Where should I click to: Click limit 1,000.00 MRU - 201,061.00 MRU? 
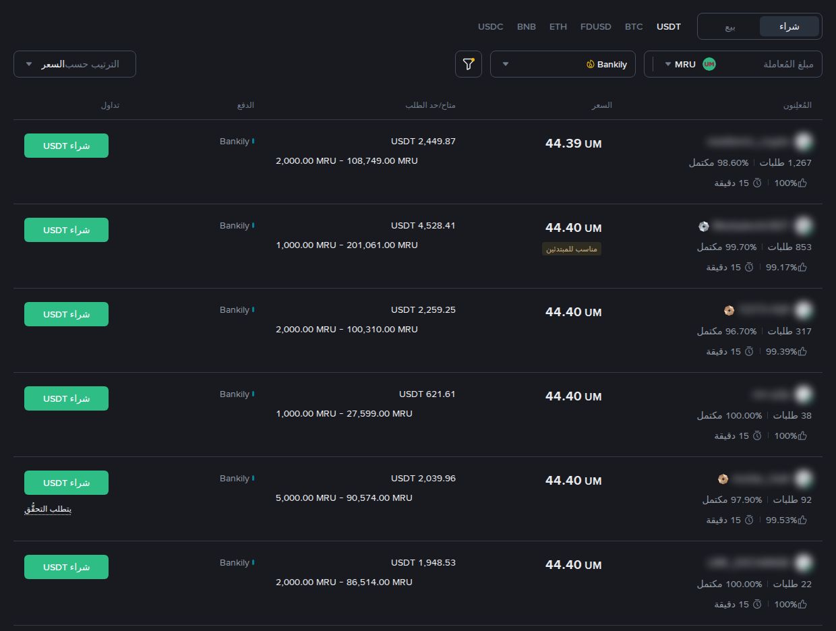347,245
